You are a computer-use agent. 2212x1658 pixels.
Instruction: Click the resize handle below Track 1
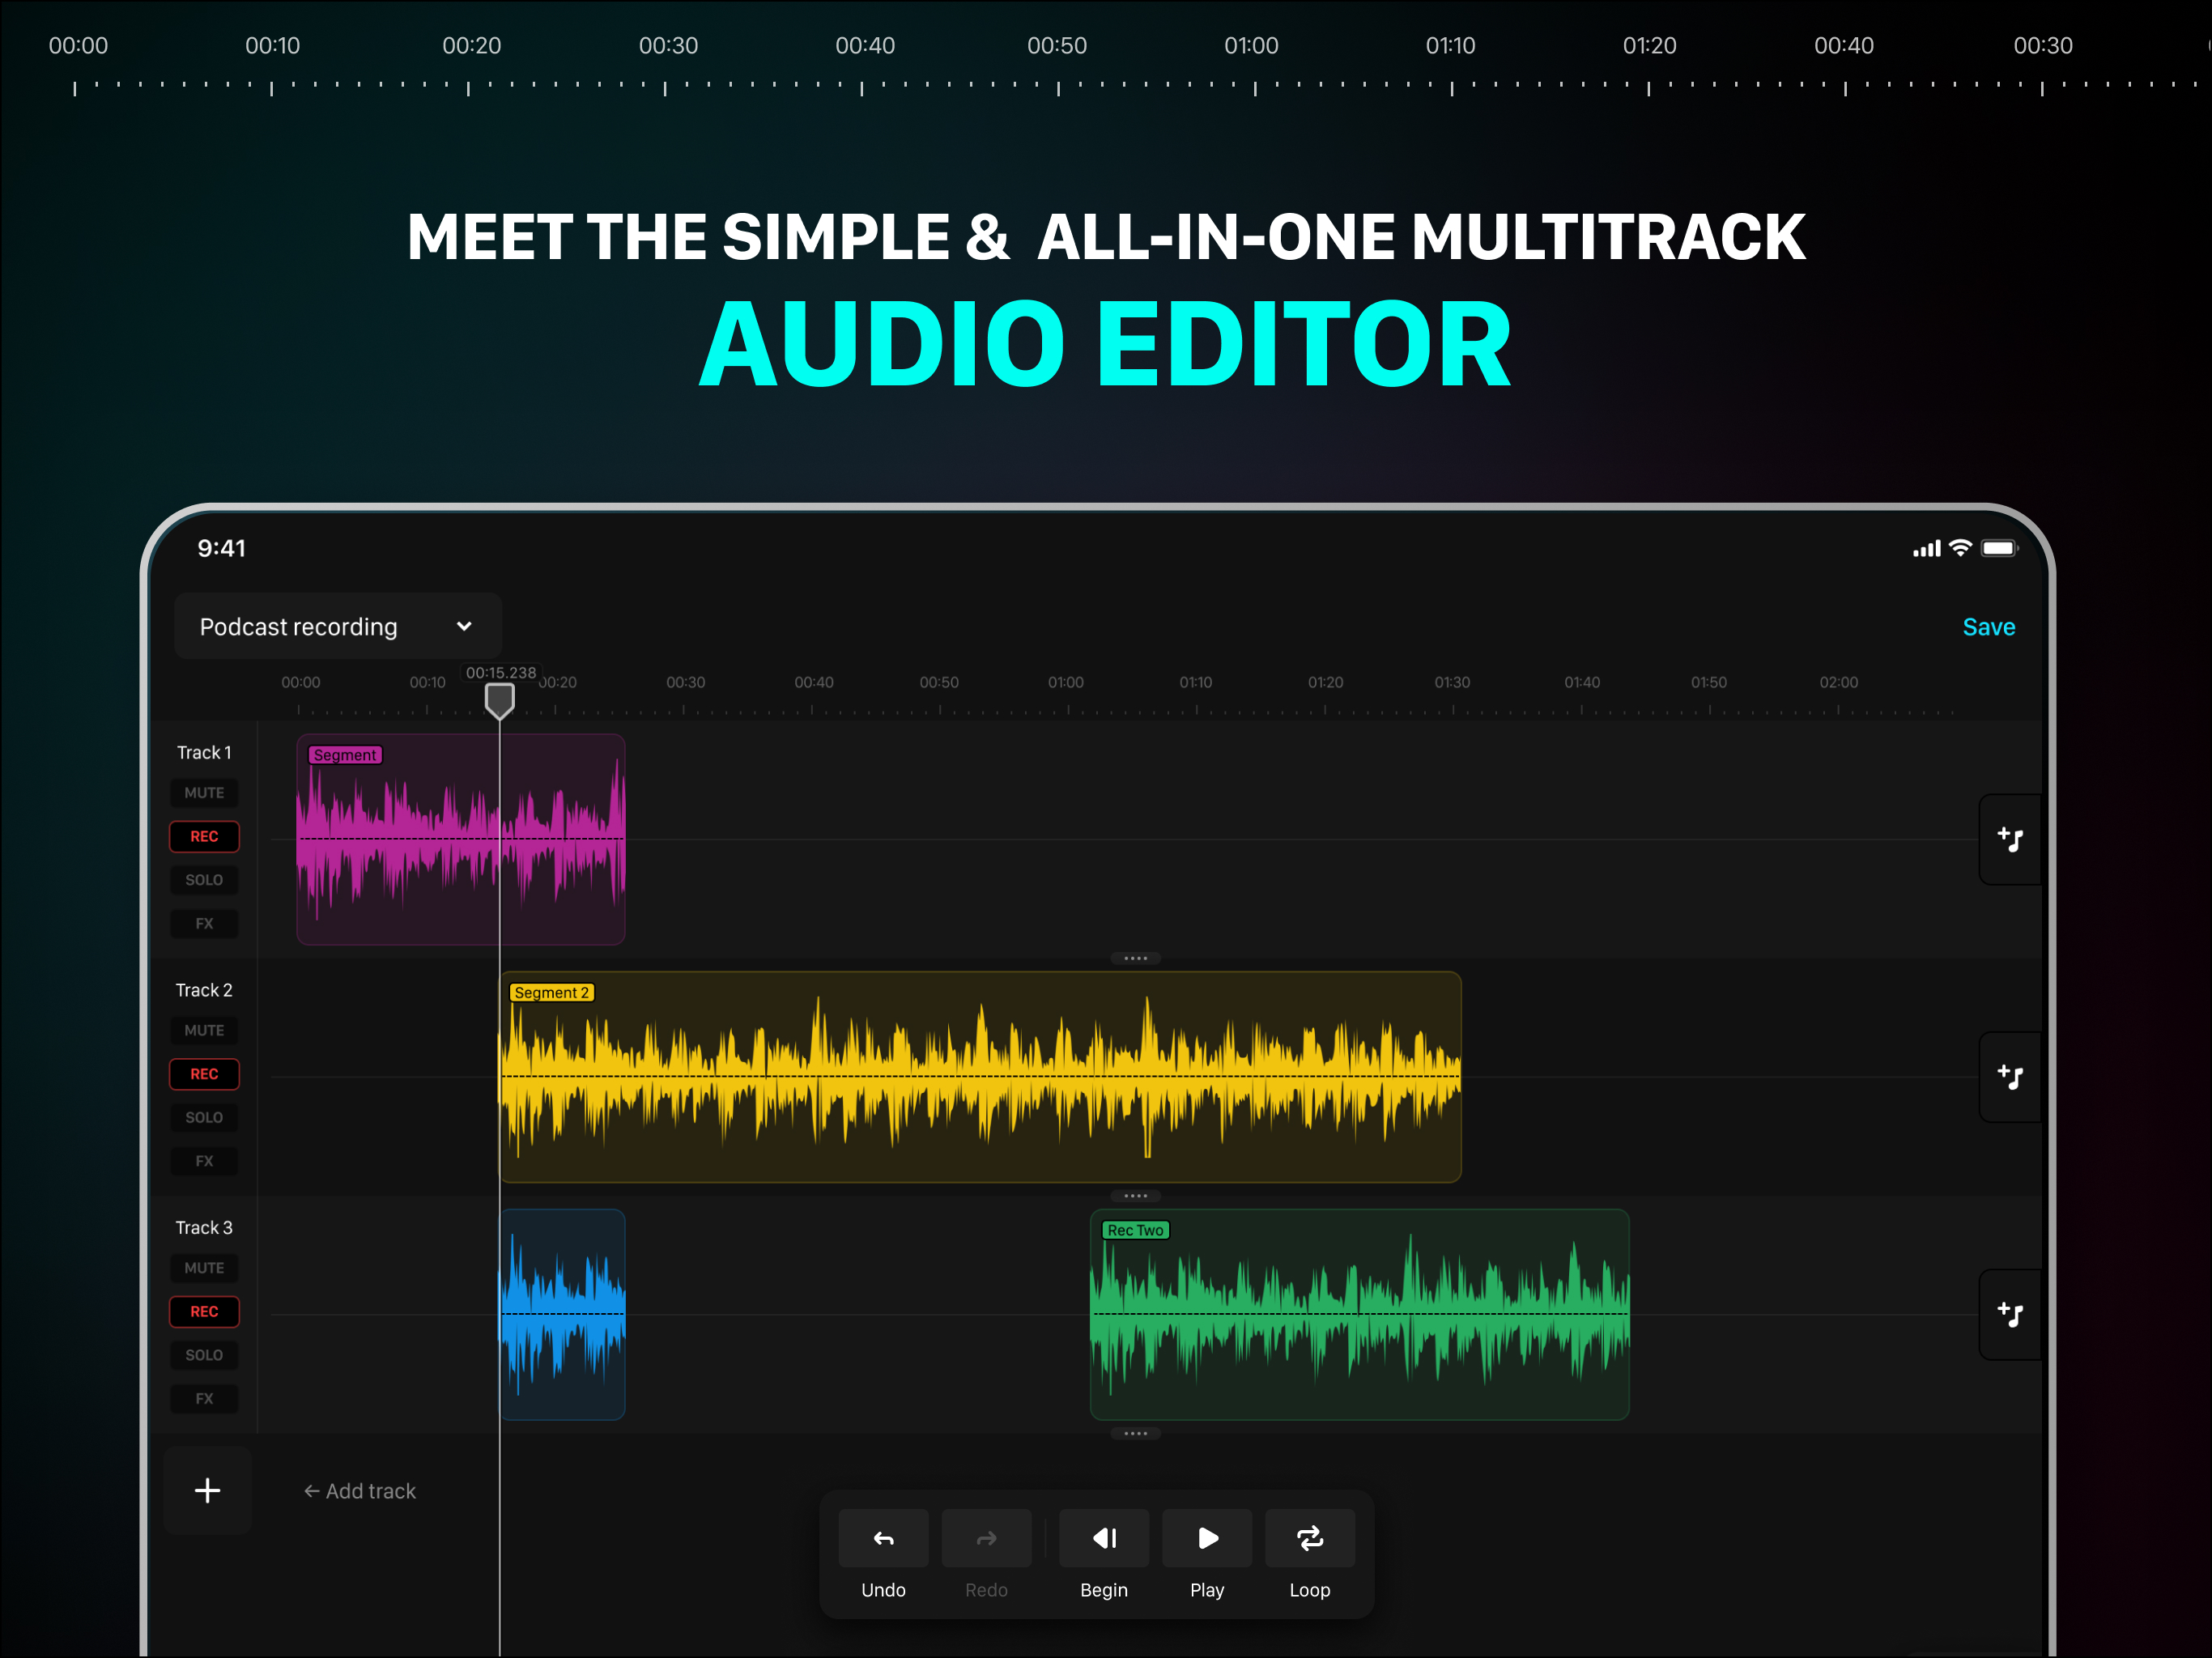(x=1135, y=958)
